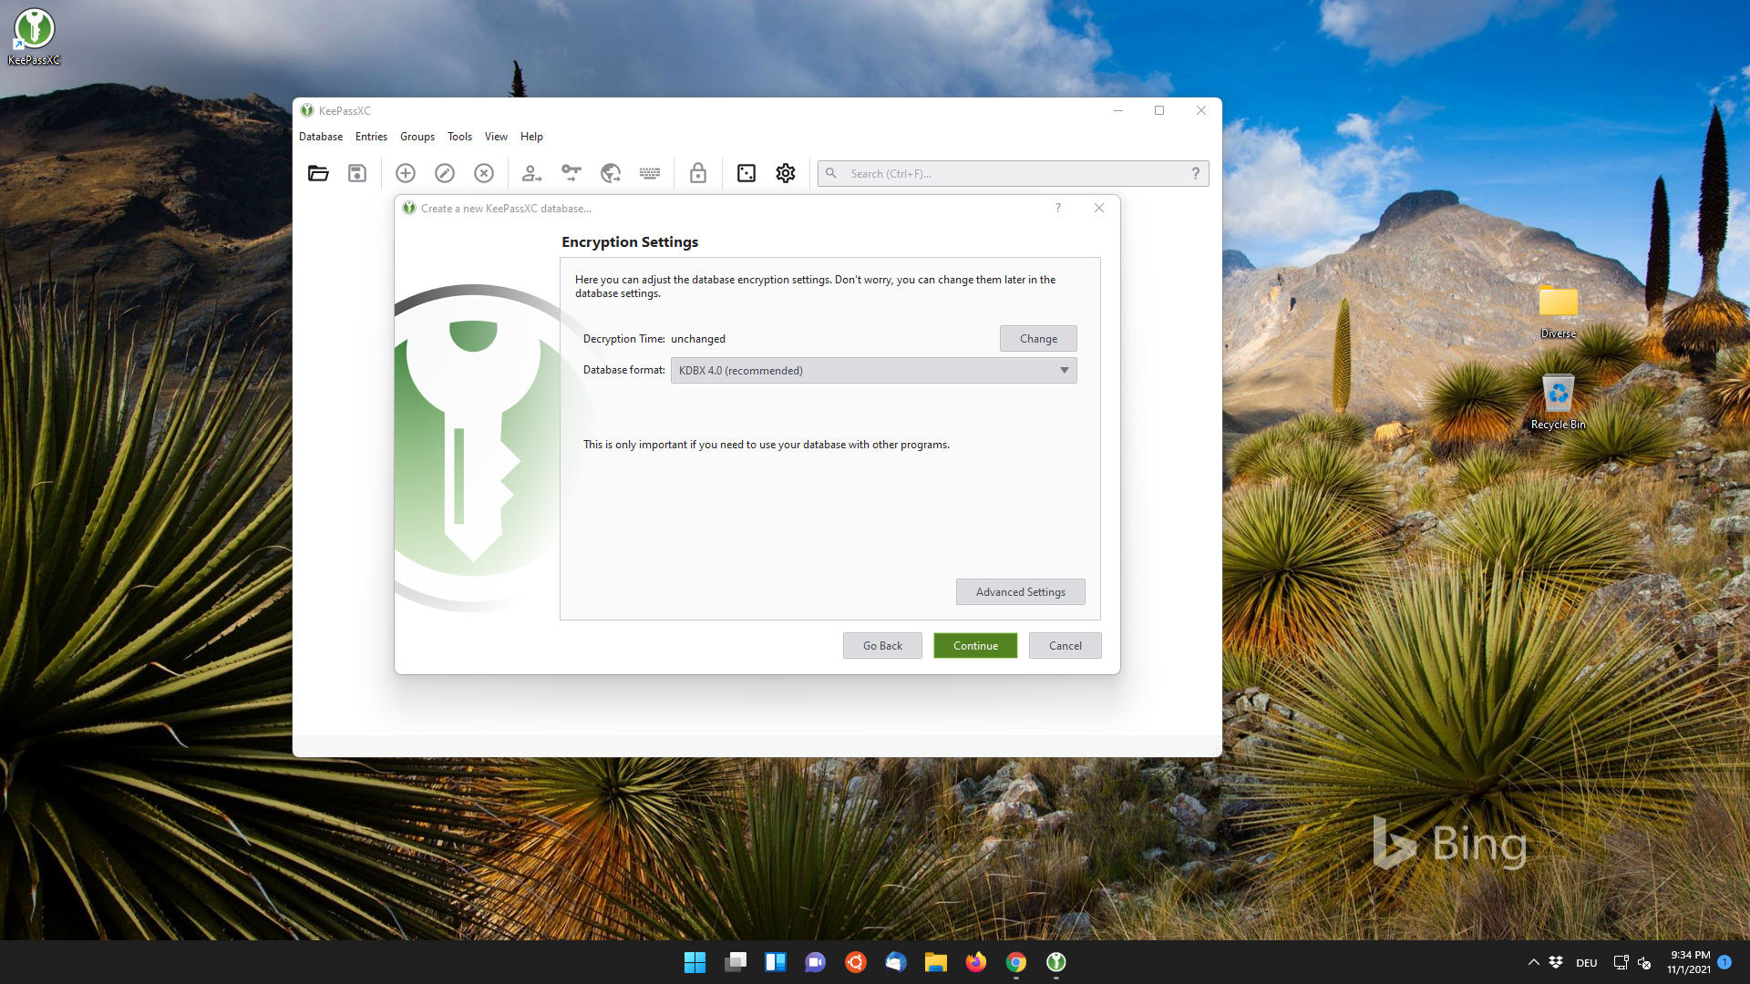Open Task View in the taskbar
This screenshot has height=984, width=1750.
click(736, 962)
